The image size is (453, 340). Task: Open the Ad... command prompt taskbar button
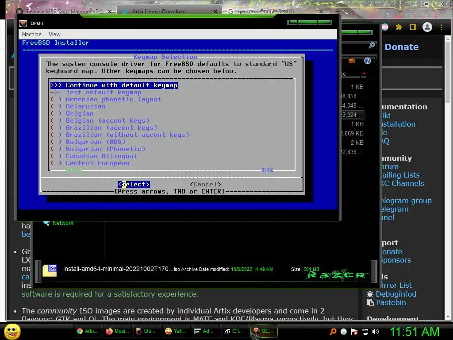[205, 331]
